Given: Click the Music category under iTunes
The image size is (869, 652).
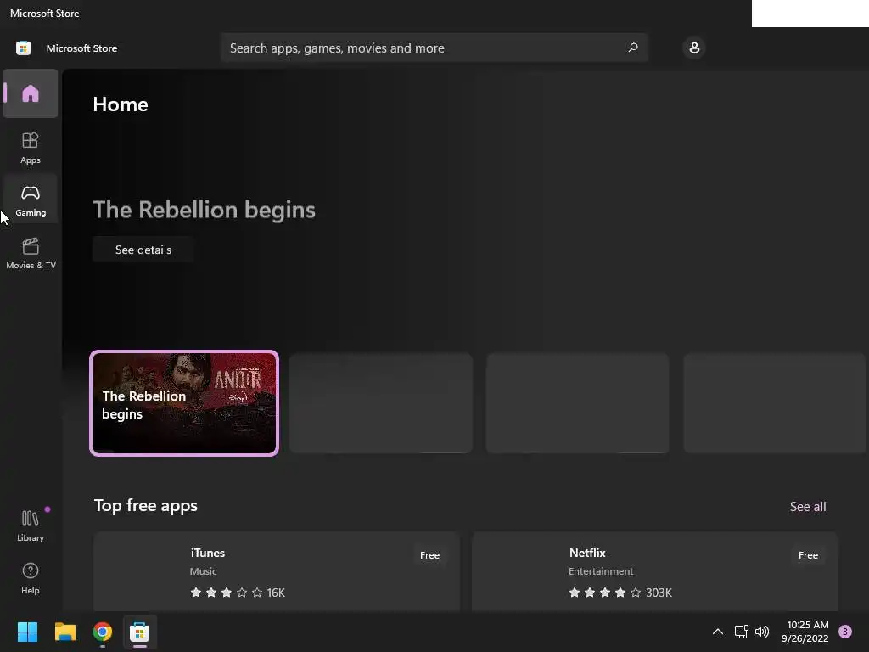Looking at the screenshot, I should tap(204, 571).
